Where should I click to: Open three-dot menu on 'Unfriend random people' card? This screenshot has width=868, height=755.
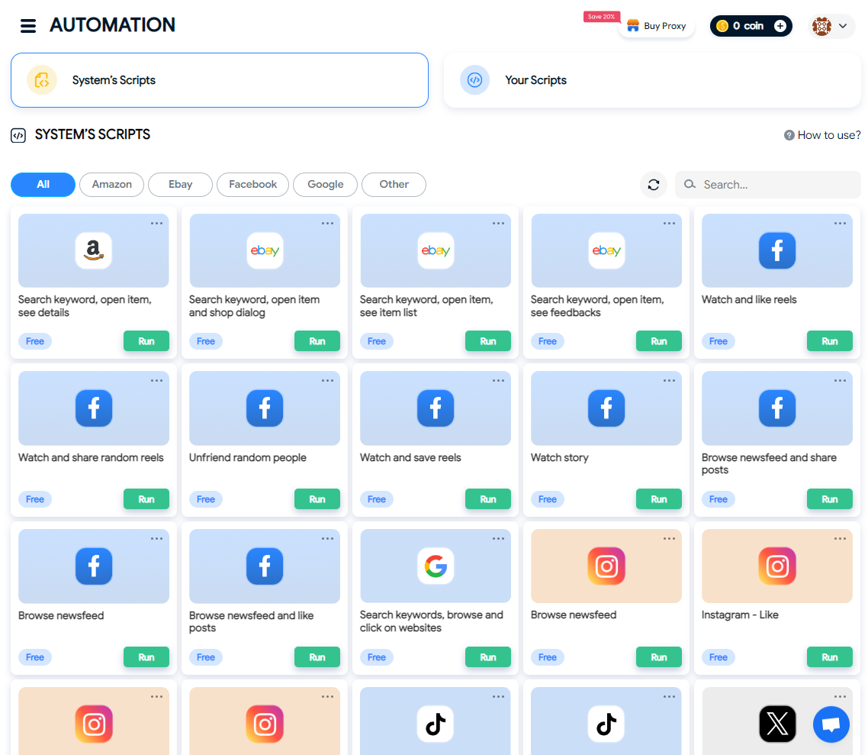point(327,380)
